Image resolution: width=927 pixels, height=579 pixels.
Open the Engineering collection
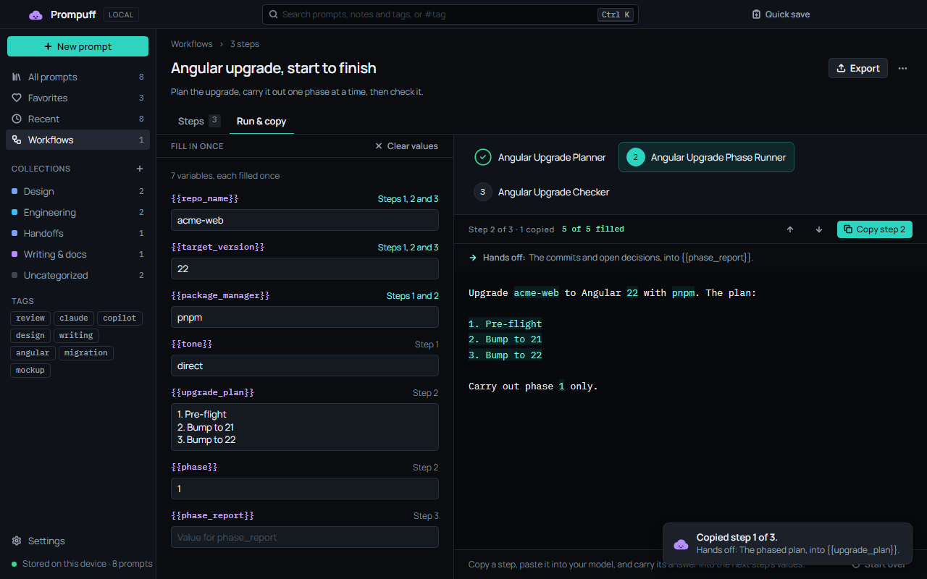pos(77,212)
